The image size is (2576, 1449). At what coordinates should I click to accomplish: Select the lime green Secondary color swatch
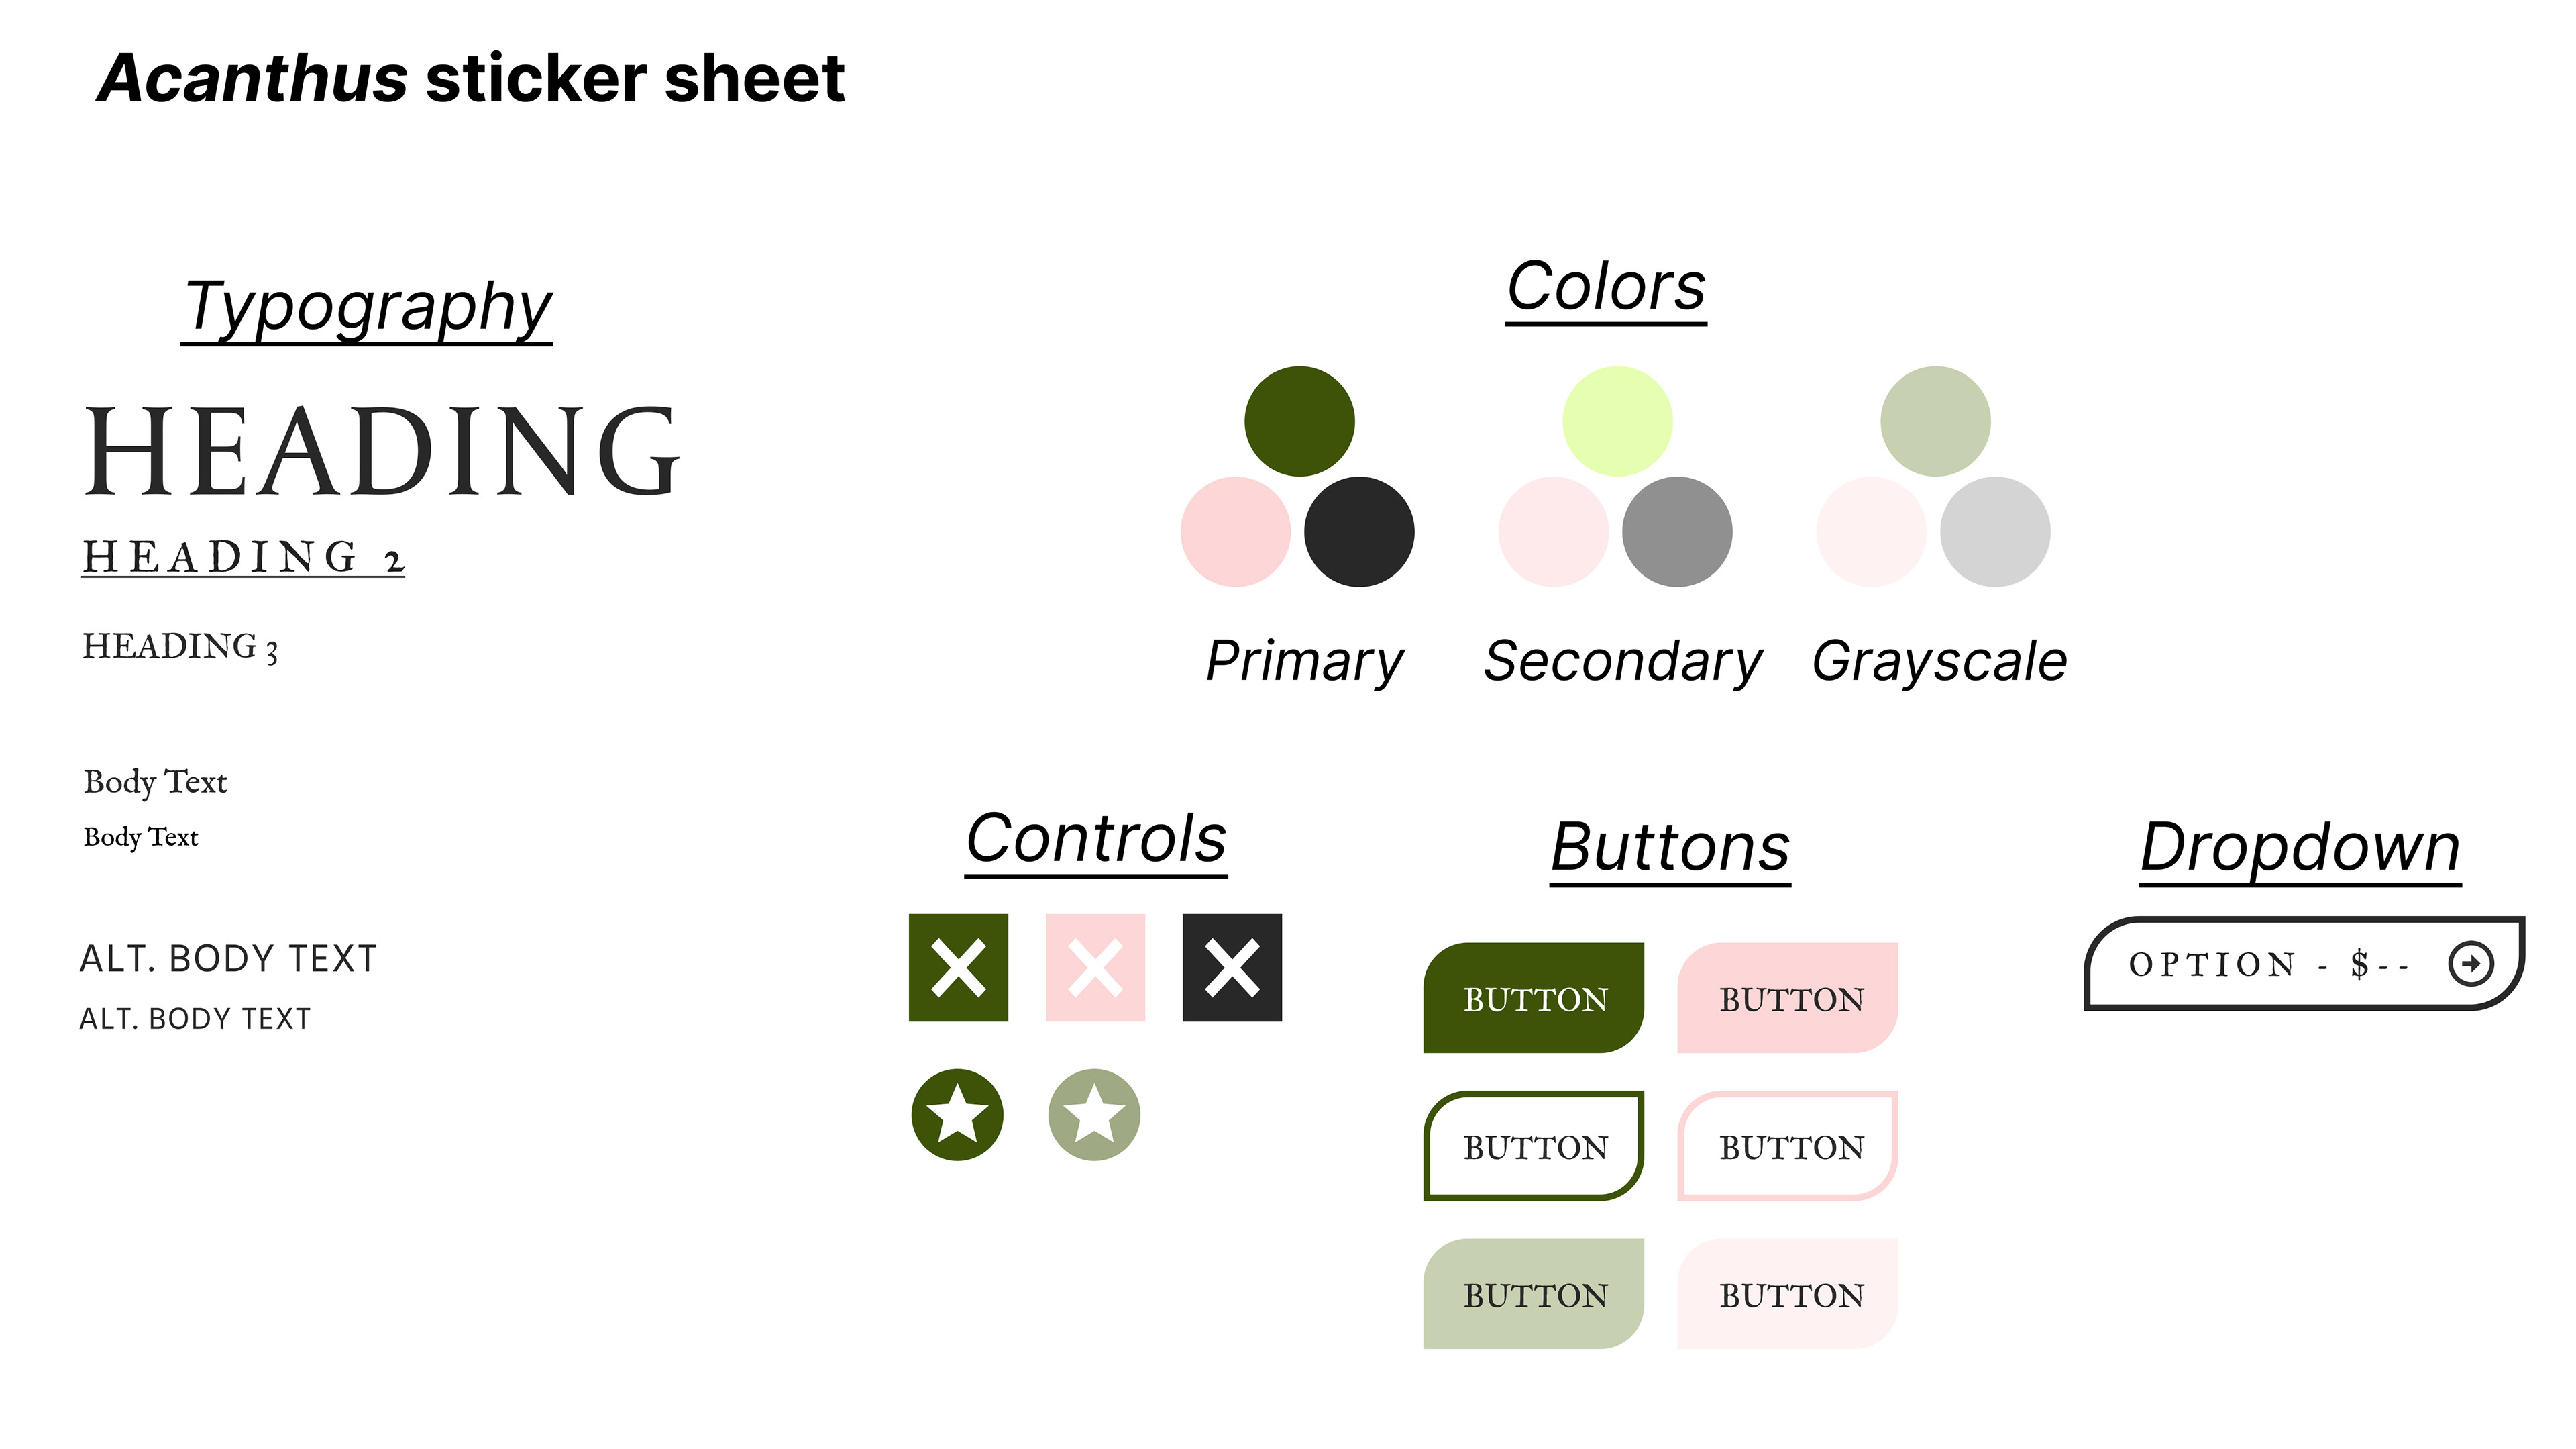click(1617, 421)
